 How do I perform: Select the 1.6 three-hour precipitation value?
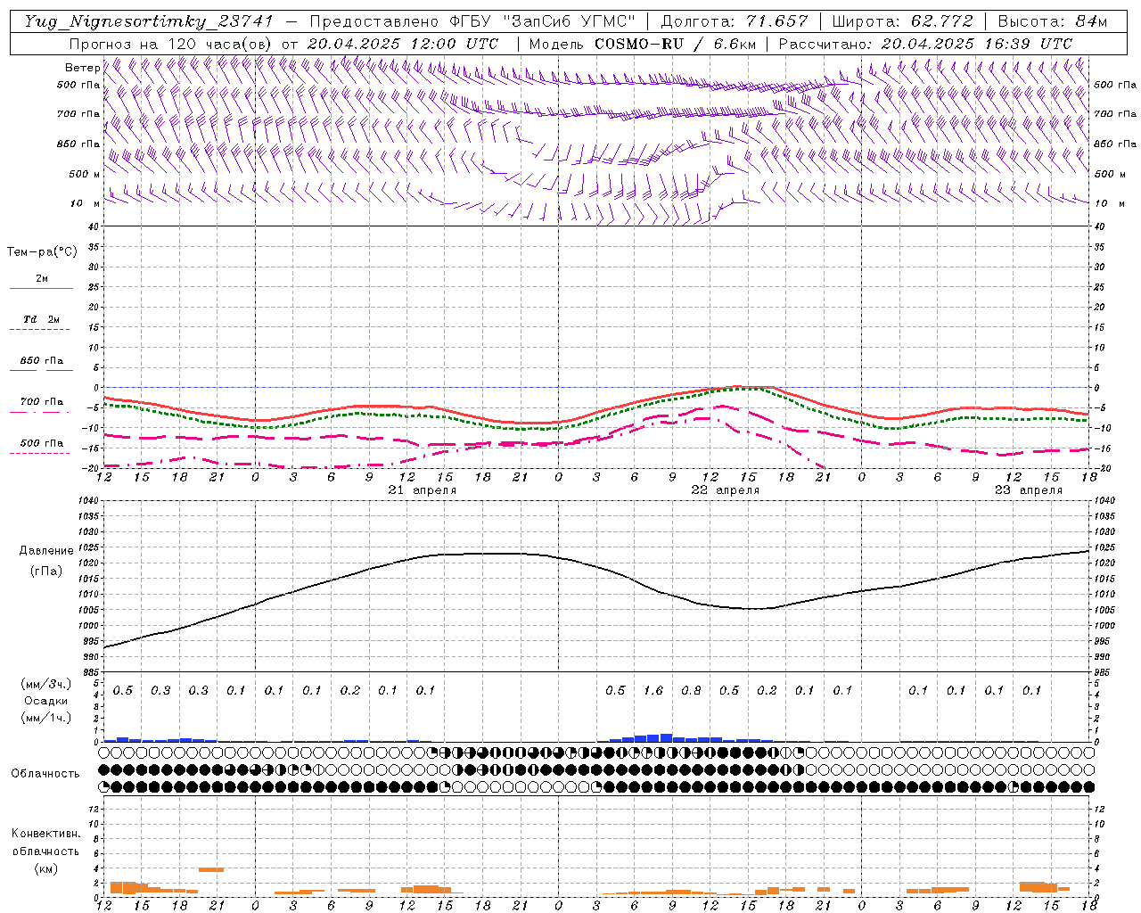tap(653, 690)
